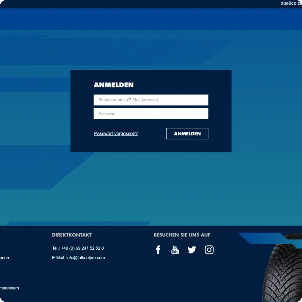Follow the 'ZURÜCK ZU' link in top bar
Viewport: 302px width, 302px height.
(x=291, y=4)
